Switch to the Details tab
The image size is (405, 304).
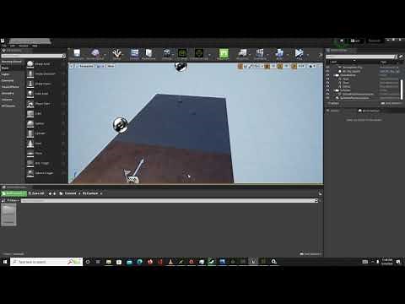click(334, 111)
